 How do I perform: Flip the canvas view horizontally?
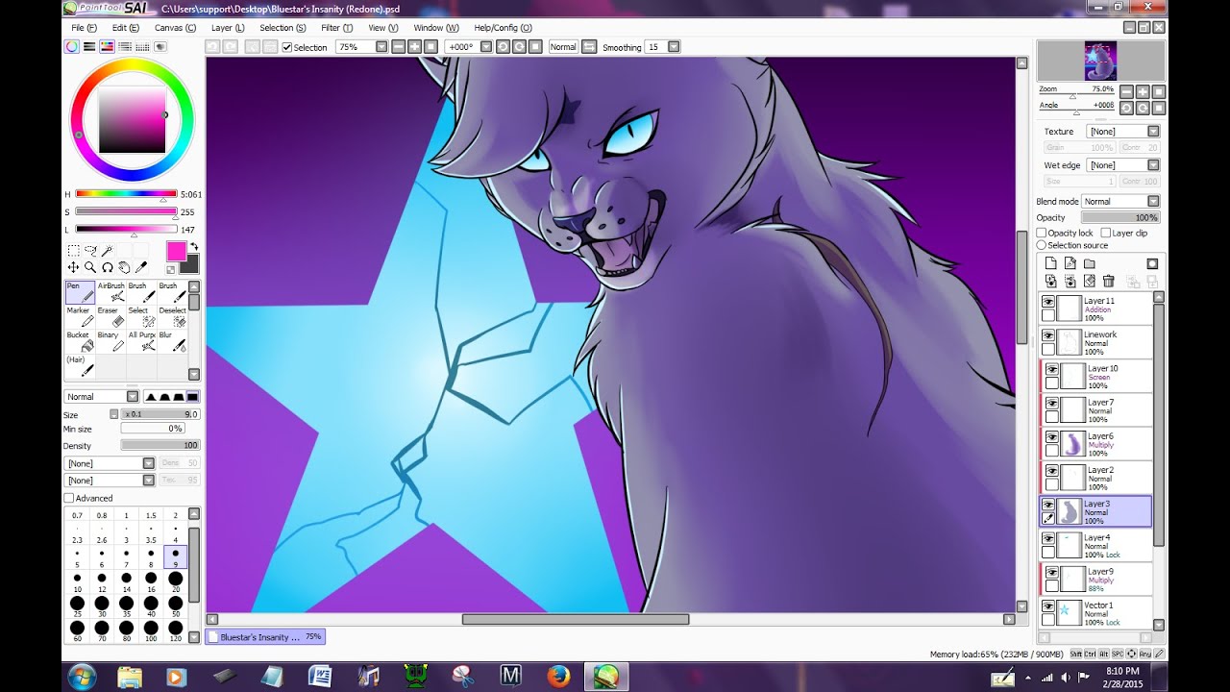coord(589,46)
